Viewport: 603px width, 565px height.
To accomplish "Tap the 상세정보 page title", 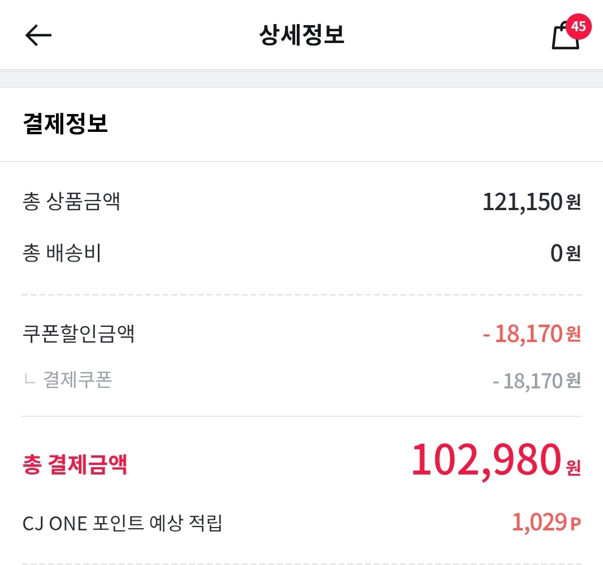I will [302, 35].
